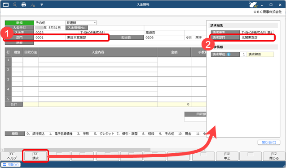
Task: Click the 請求宛先 value T-SHOP株式会社
Action: (x=257, y=33)
